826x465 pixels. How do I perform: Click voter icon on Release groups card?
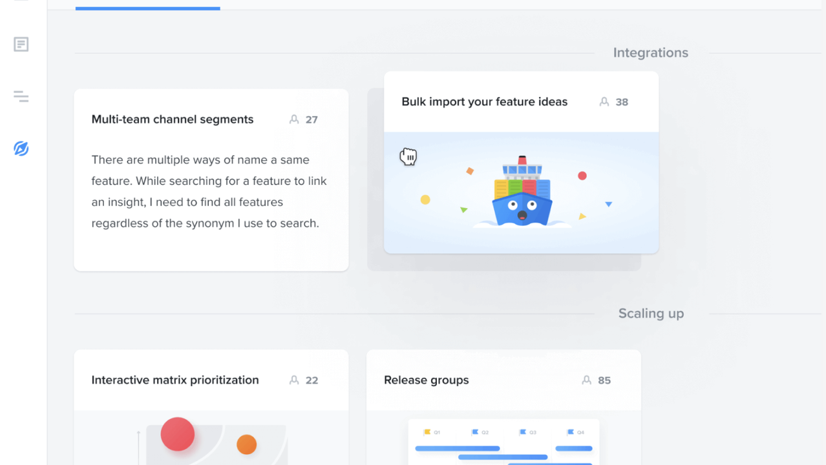[587, 380]
